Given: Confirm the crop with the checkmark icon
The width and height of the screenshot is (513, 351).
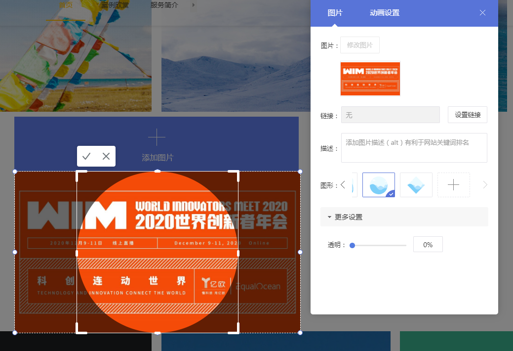Looking at the screenshot, I should 86,156.
